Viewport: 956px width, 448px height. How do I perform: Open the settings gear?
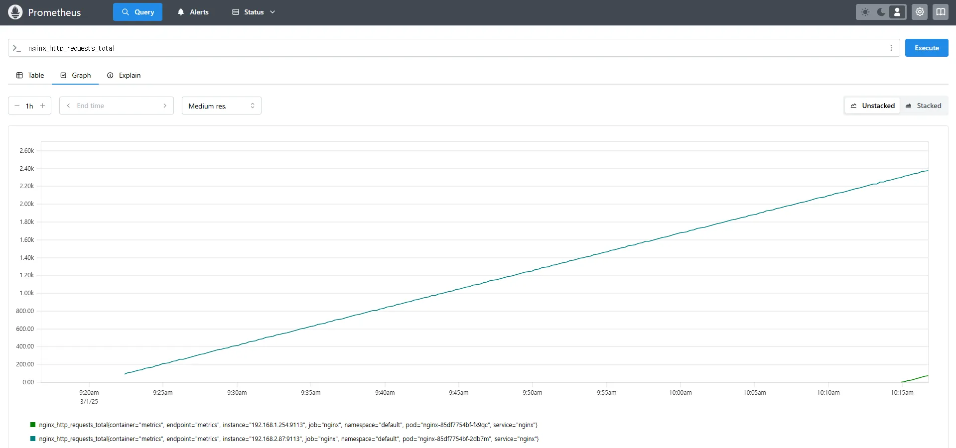[920, 12]
